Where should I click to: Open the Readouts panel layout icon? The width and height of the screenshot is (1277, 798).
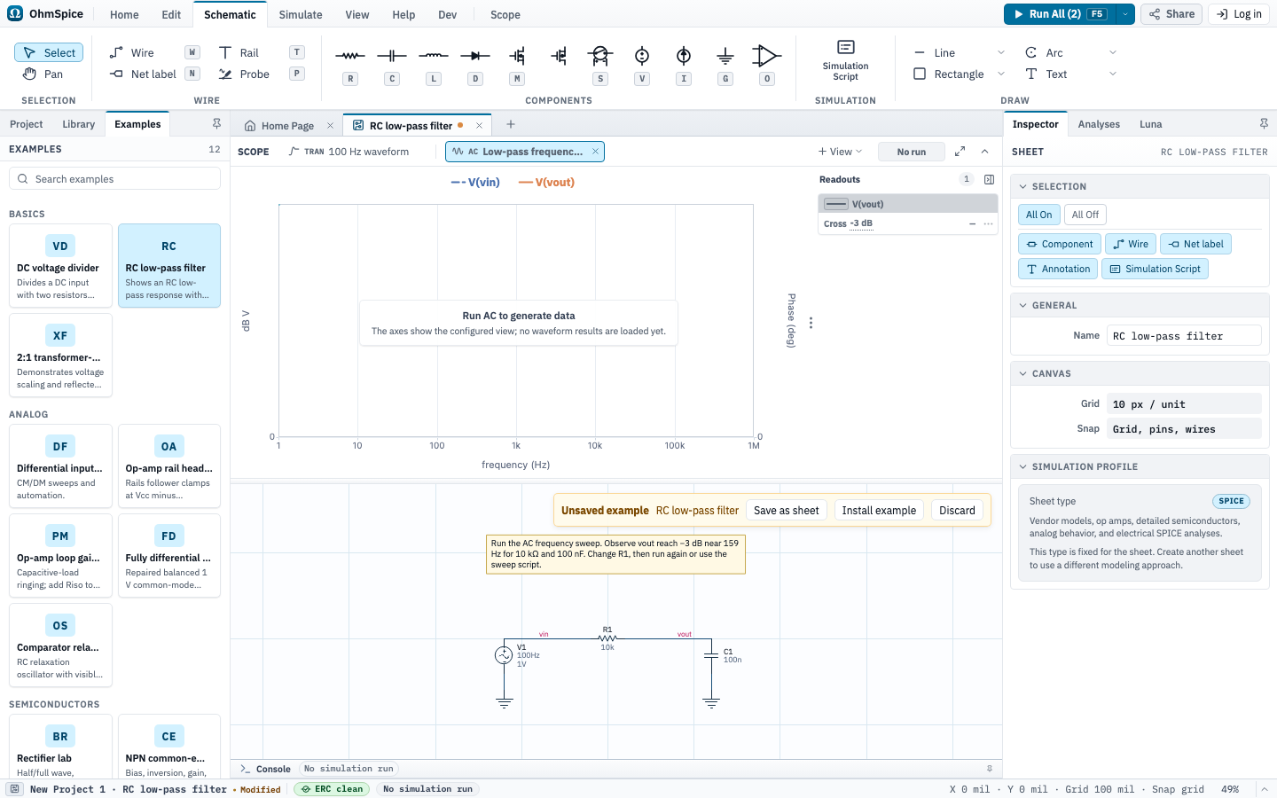pos(990,179)
